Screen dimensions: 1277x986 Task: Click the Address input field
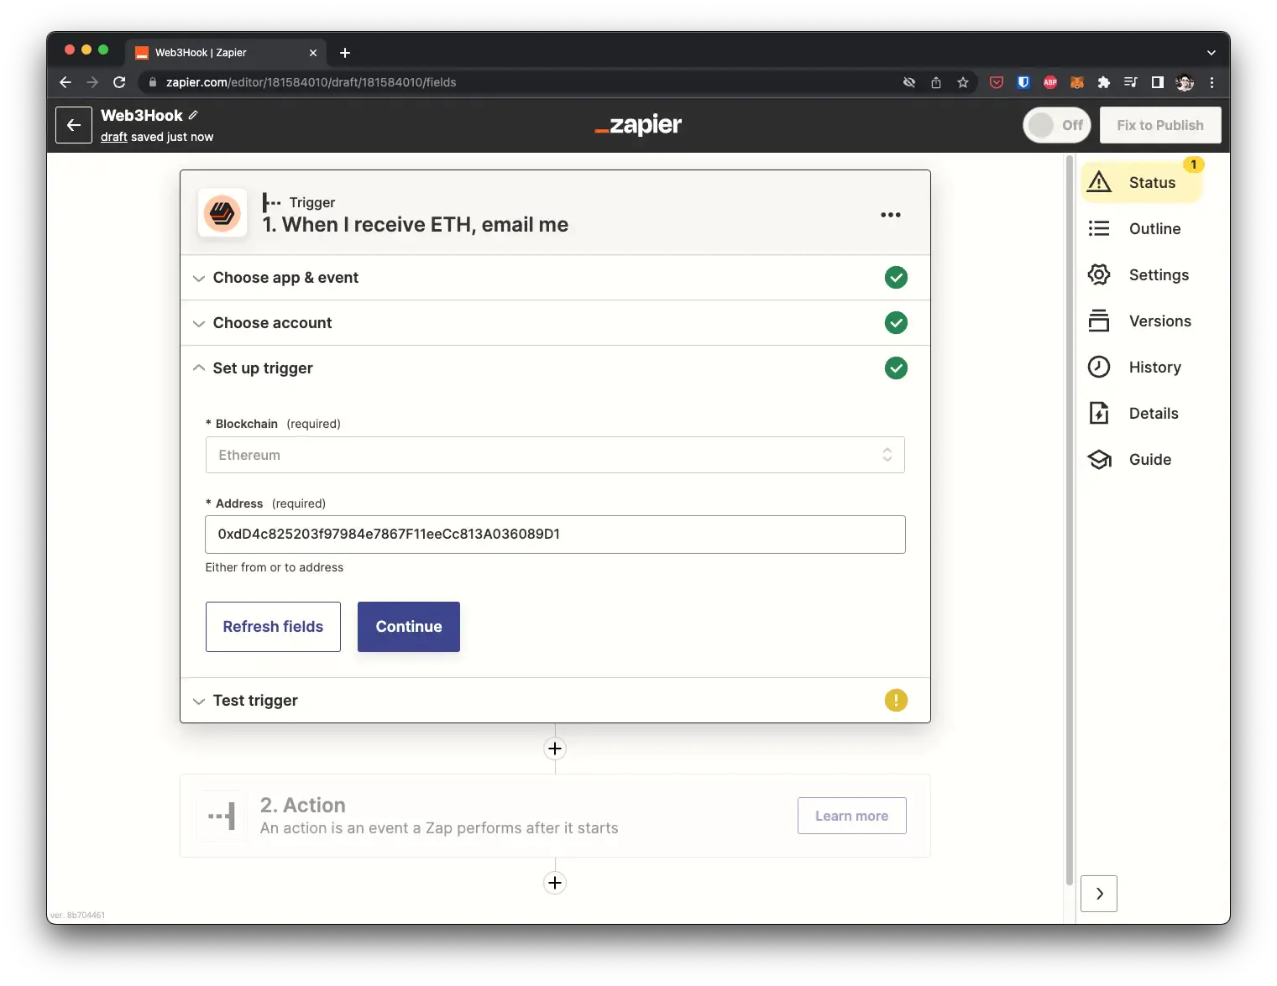pyautogui.click(x=555, y=535)
